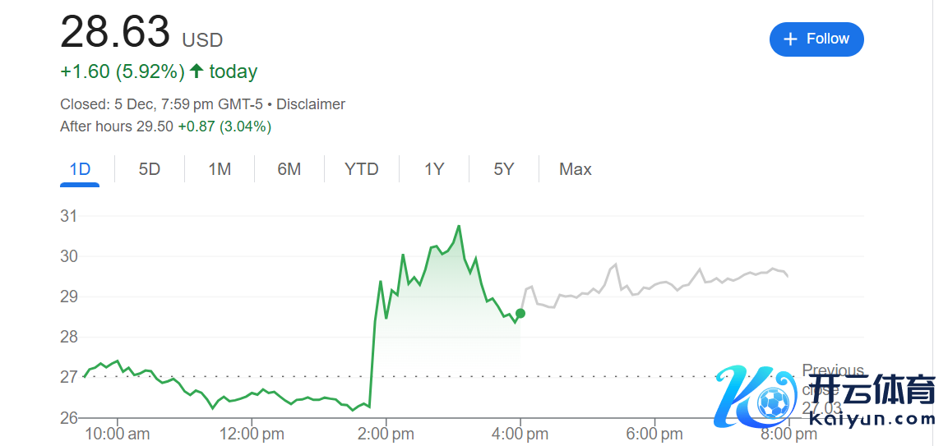Open the Disclaimer link
Screen dimensions: 948x446
coord(311,104)
